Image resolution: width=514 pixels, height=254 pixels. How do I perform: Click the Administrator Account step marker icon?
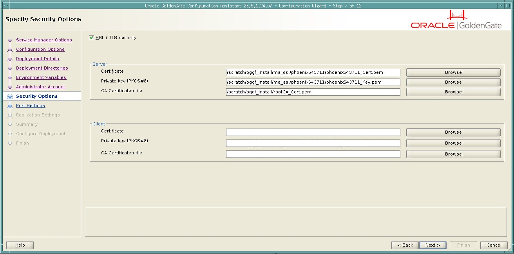tap(10, 87)
